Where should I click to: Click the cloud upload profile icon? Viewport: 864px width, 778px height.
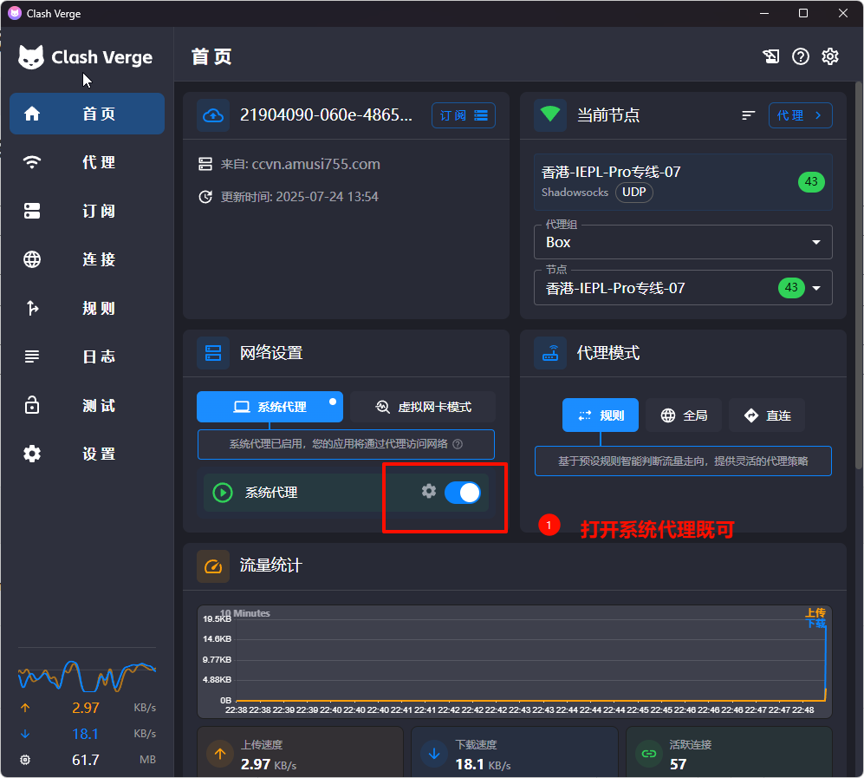[x=213, y=115]
